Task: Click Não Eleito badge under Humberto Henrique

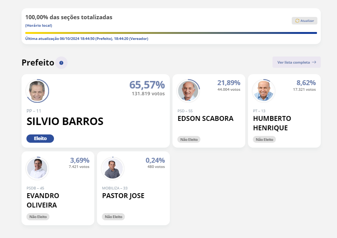Action: pyautogui.click(x=265, y=139)
